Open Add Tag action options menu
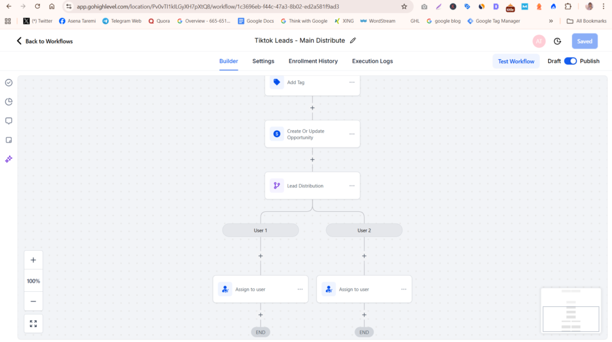 [x=352, y=82]
